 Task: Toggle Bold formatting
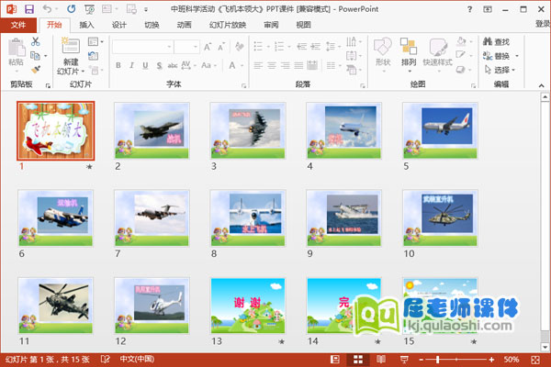tap(119, 65)
